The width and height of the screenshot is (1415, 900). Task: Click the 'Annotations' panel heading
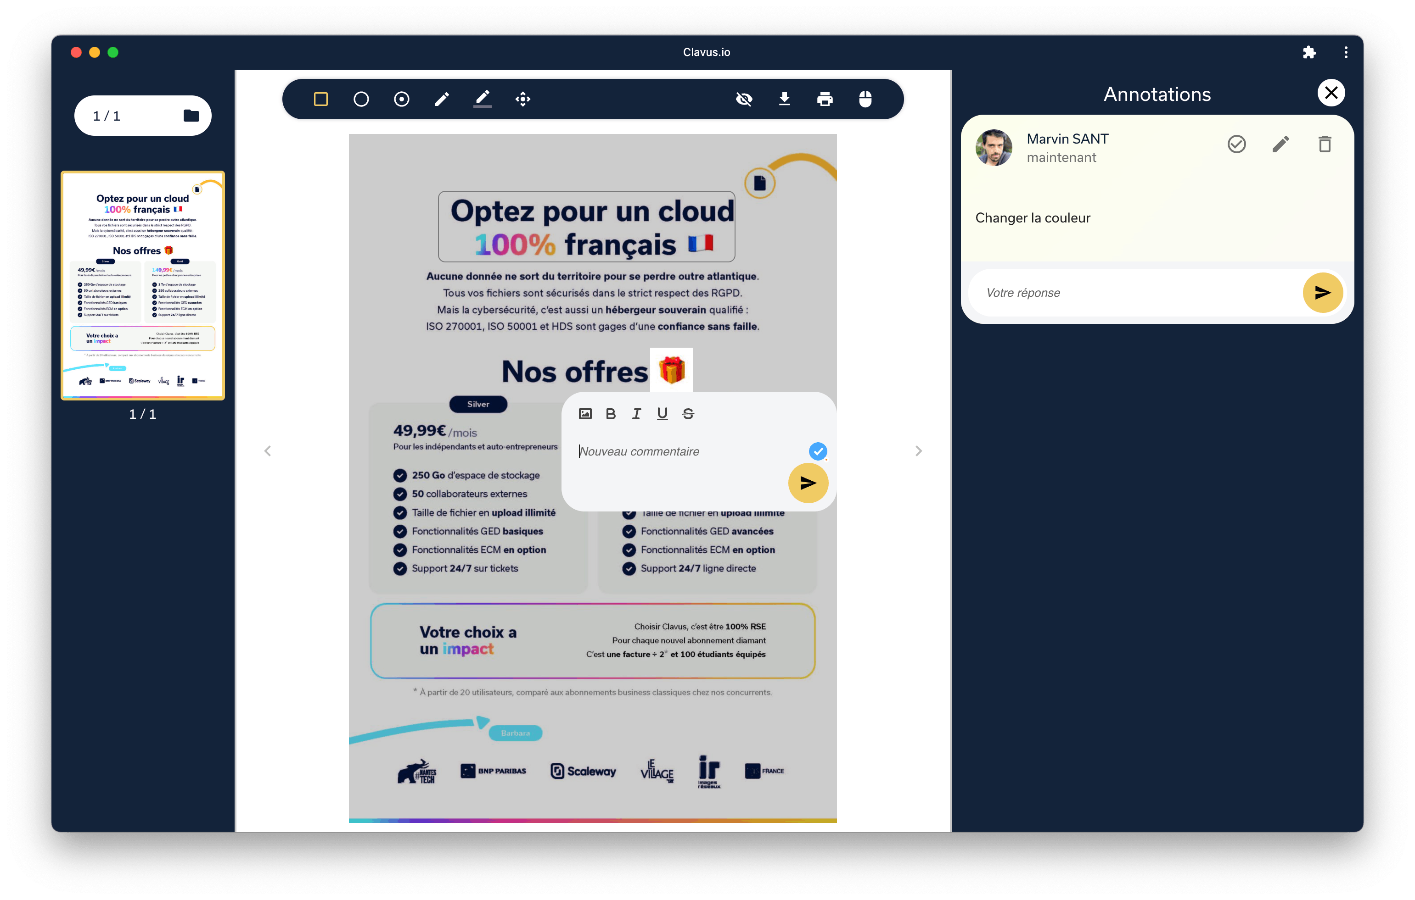coord(1157,94)
